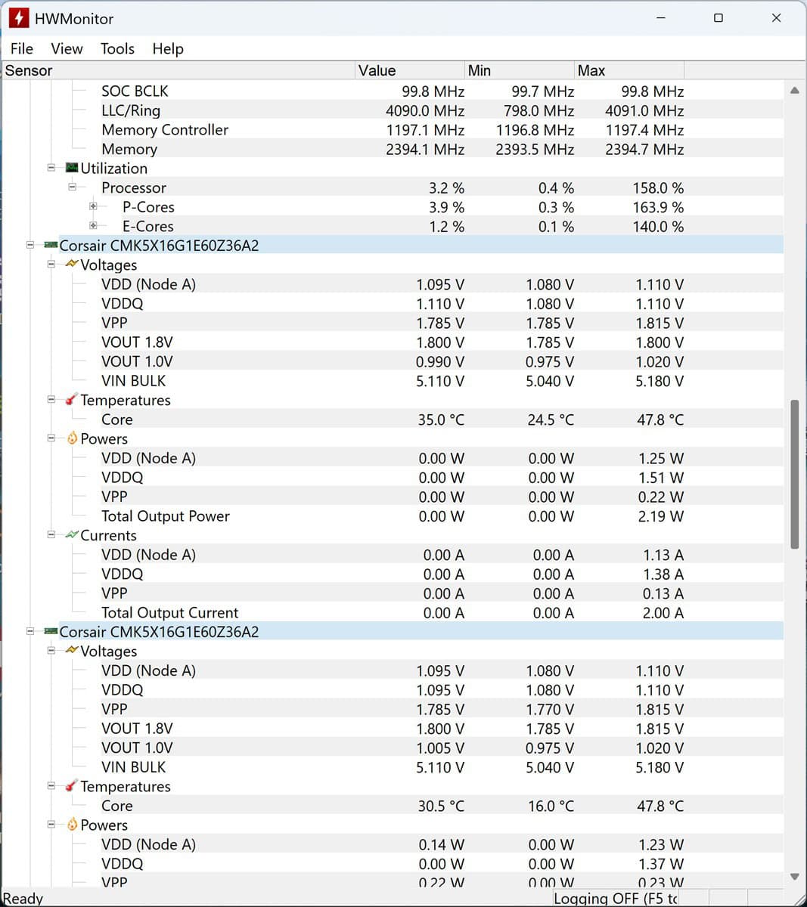Collapse the Currents section
The width and height of the screenshot is (807, 907).
(x=51, y=535)
